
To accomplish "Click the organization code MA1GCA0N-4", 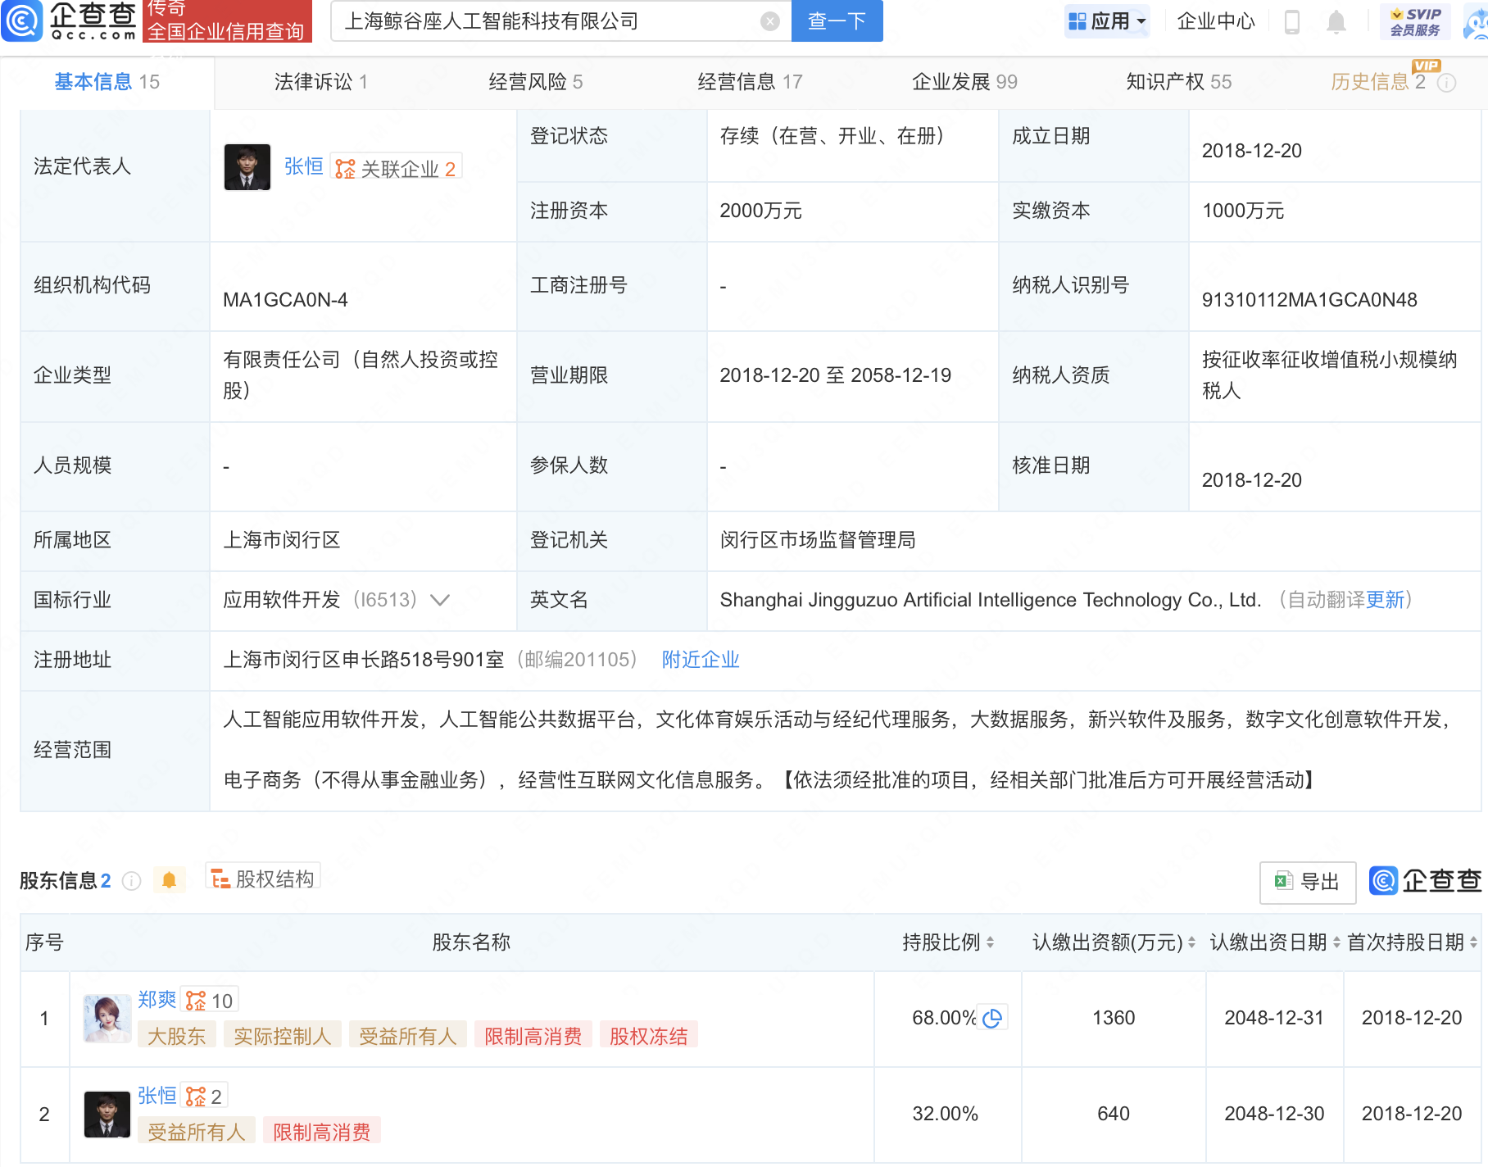I will 285,300.
